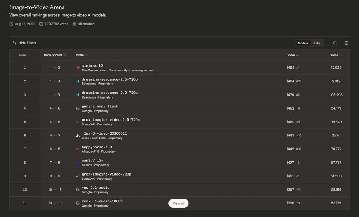Click the happyhorse-1.0 Alibaba-ATH logo

click(x=77, y=149)
